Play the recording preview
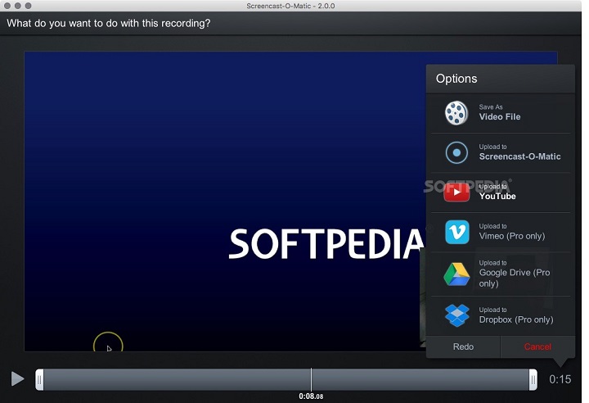The width and height of the screenshot is (589, 403). tap(17, 379)
